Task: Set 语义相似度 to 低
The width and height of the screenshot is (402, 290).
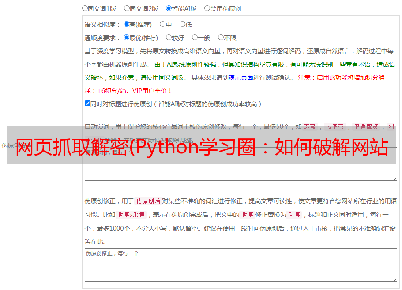Action: pyautogui.click(x=182, y=24)
